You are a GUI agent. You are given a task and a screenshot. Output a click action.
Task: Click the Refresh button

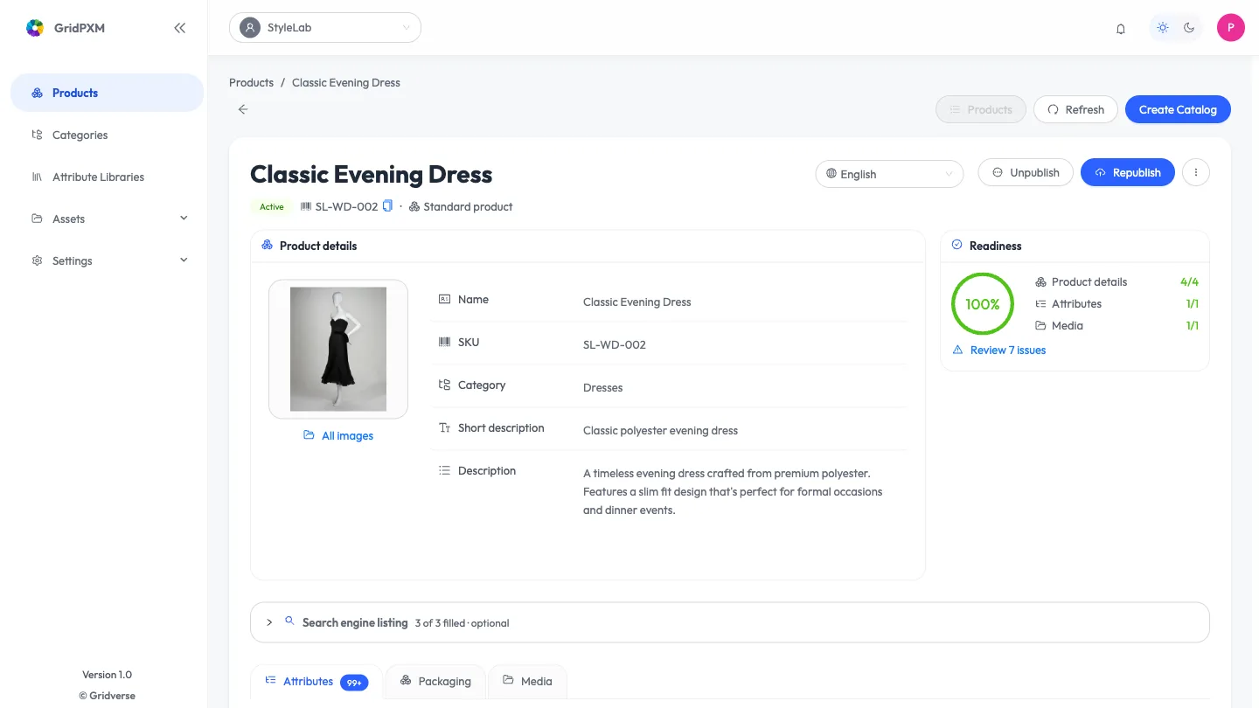tap(1075, 109)
